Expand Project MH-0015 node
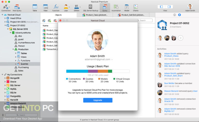 [x=5, y=22]
